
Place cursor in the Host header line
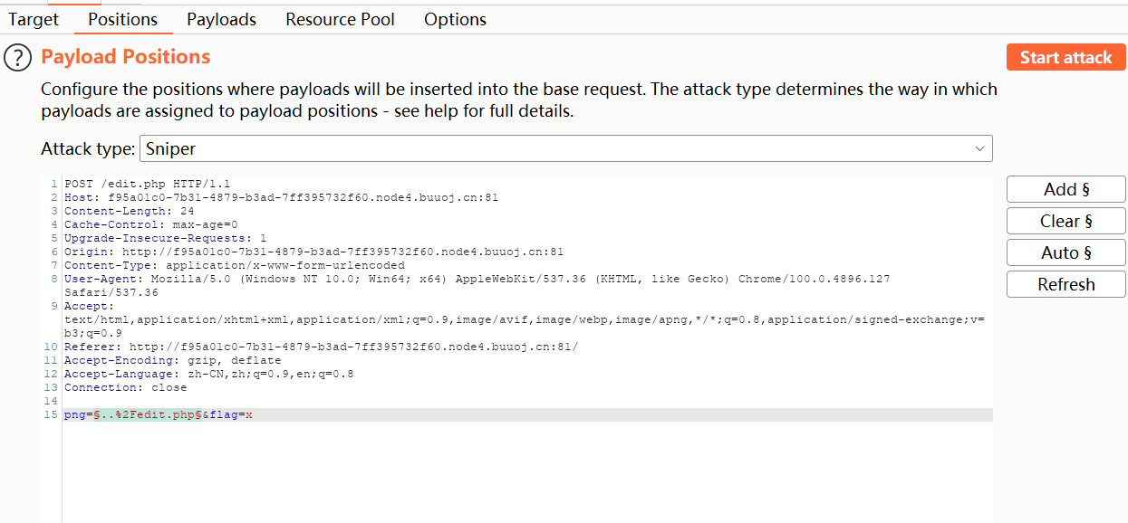tap(281, 197)
